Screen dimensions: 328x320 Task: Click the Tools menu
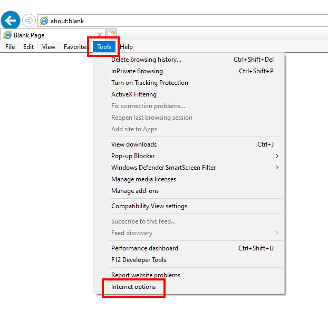(104, 47)
